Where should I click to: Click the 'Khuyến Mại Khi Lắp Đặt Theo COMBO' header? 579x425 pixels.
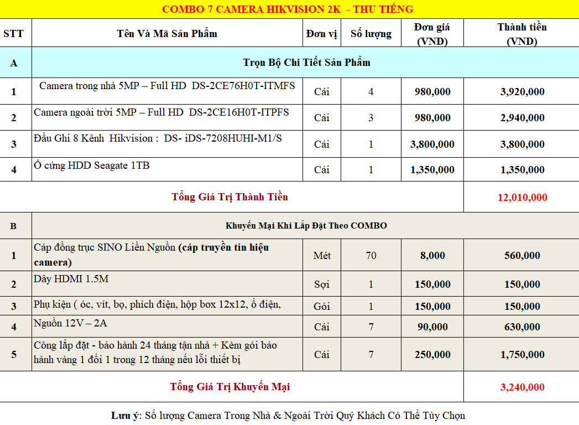[306, 226]
